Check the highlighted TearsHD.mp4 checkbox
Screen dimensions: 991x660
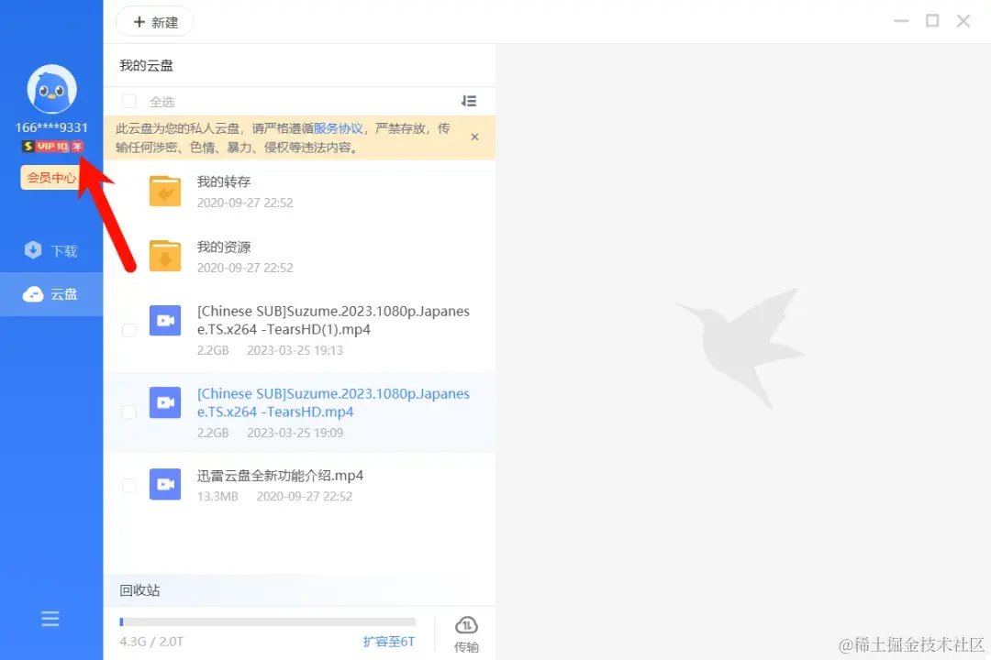129,412
